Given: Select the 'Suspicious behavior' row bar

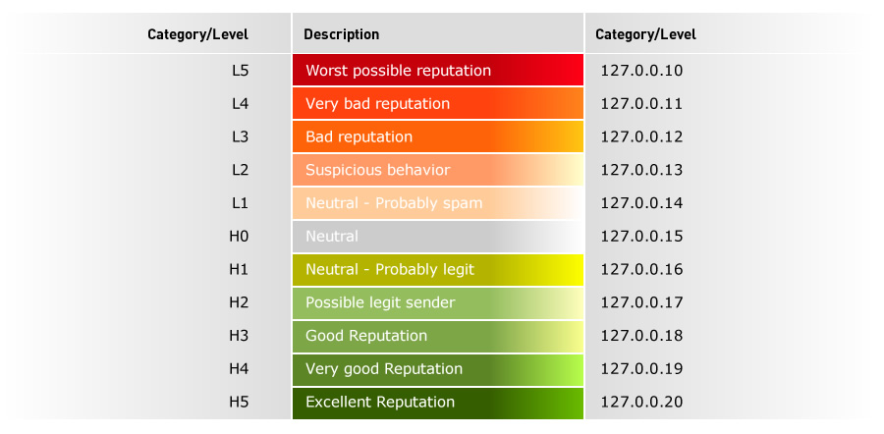Looking at the screenshot, I should [x=437, y=170].
